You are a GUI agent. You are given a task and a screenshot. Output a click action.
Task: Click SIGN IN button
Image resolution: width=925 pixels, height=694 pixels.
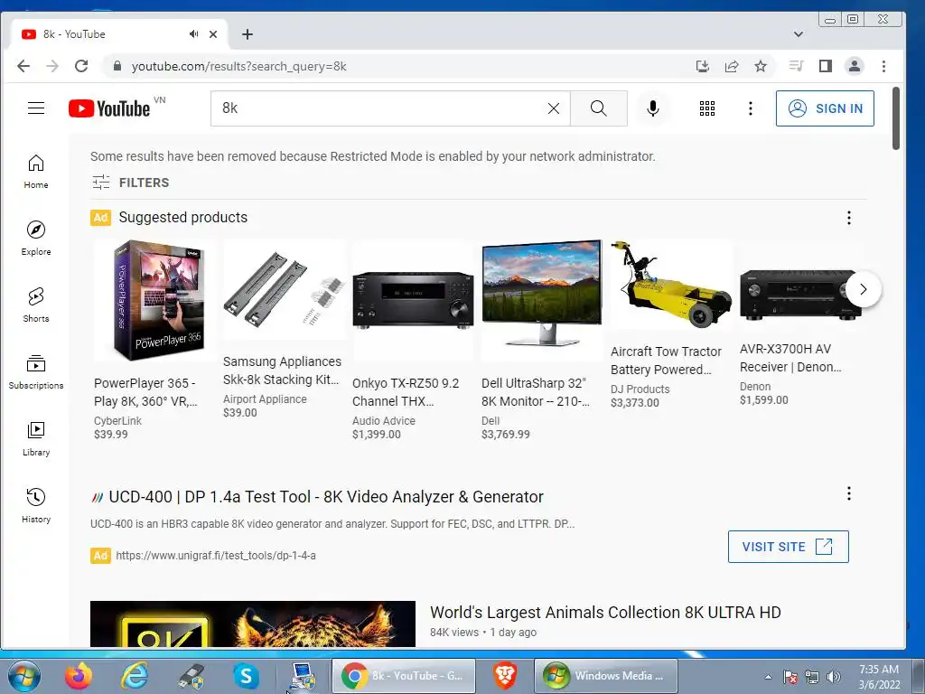coord(825,108)
